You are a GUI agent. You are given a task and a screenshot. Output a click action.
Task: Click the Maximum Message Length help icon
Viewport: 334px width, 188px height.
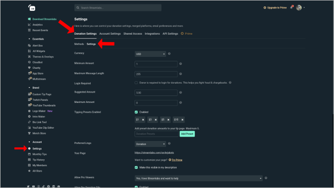click(181, 74)
